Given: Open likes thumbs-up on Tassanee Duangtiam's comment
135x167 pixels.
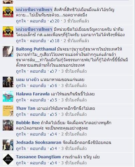Looking at the screenshot, I should coord(54,163).
